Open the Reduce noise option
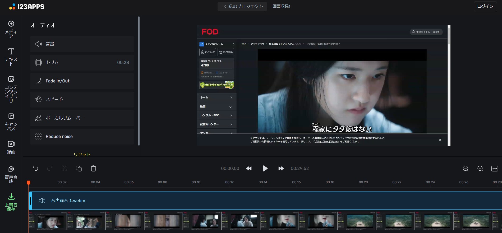Viewport: 502px width, 233px height. 82,136
